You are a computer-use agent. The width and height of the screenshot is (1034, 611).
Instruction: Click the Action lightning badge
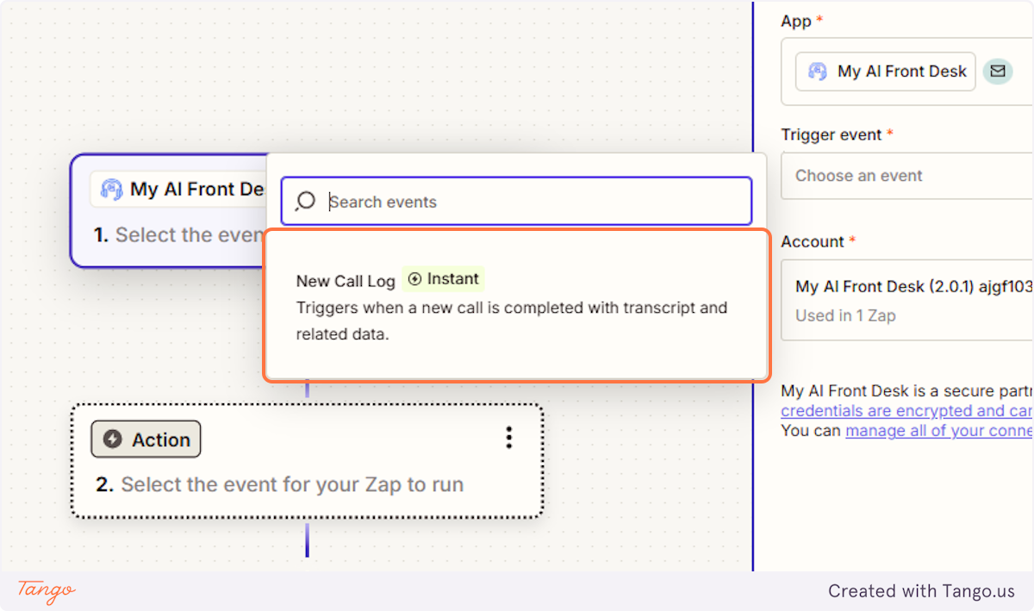click(146, 440)
